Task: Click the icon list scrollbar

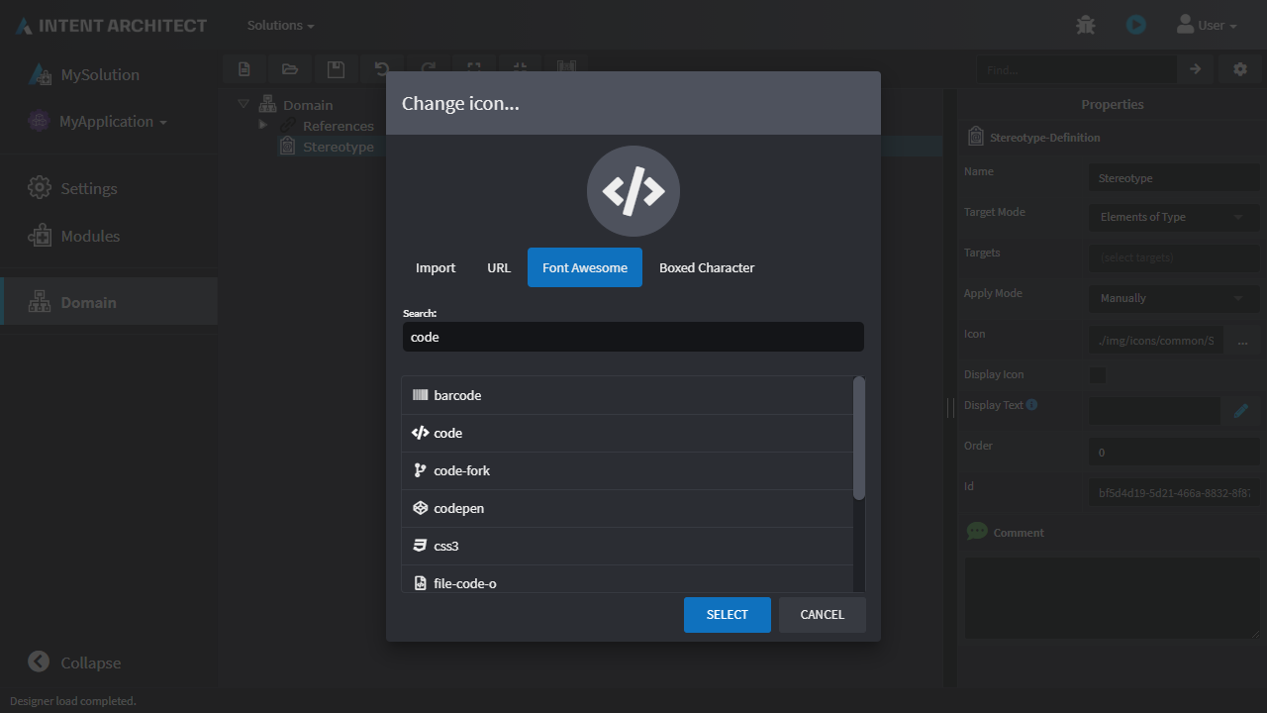Action: tap(859, 439)
